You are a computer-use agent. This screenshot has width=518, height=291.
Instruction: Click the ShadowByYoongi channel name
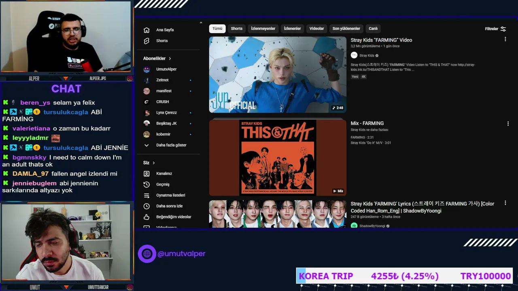point(372,226)
